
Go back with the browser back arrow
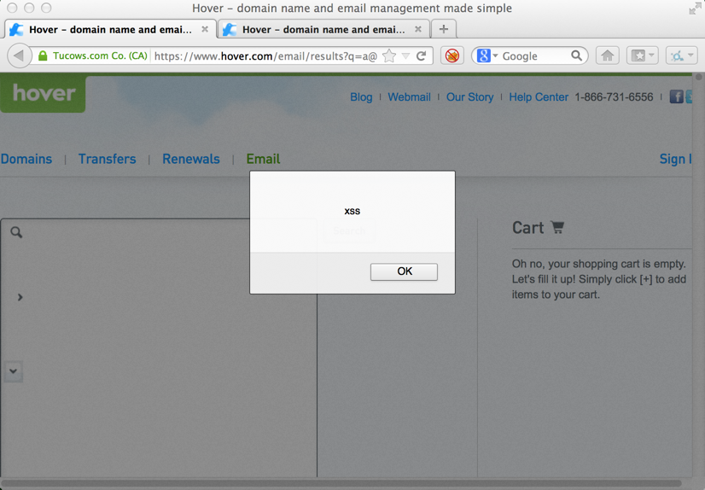pos(19,56)
